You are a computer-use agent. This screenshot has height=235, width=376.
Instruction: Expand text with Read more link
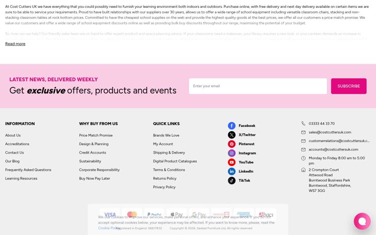15,44
